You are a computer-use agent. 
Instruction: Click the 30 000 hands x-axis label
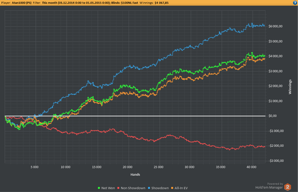click(x=189, y=167)
